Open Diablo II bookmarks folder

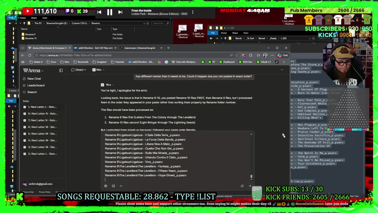(36, 62)
